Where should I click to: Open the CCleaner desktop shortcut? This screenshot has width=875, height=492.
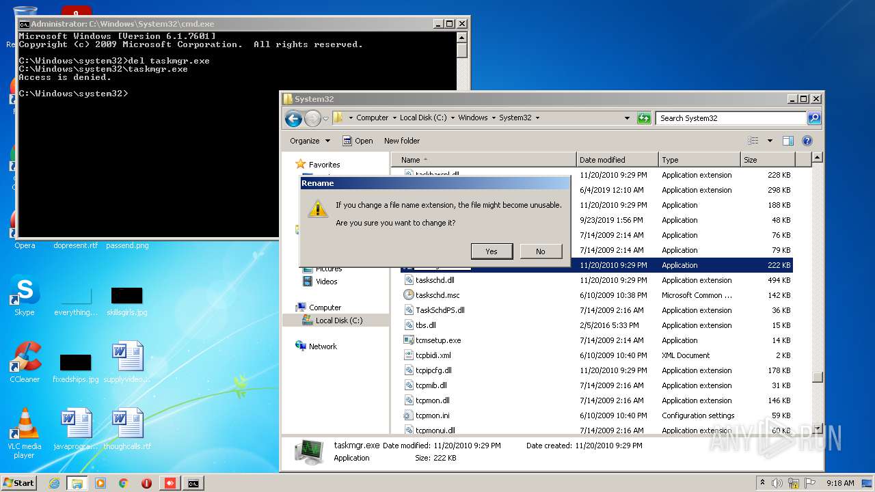coord(25,362)
